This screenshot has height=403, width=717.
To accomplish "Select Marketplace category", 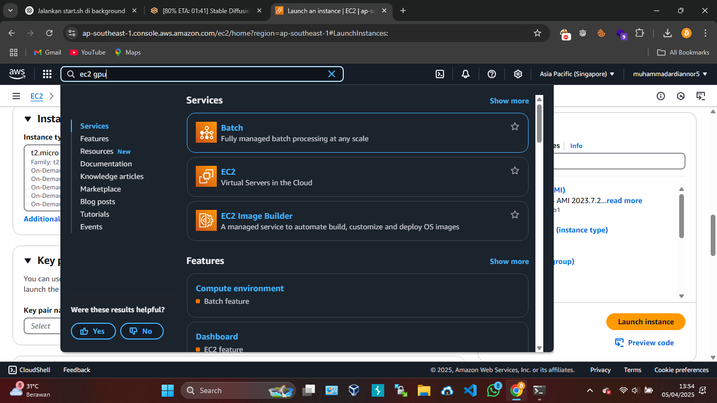I will (101, 189).
